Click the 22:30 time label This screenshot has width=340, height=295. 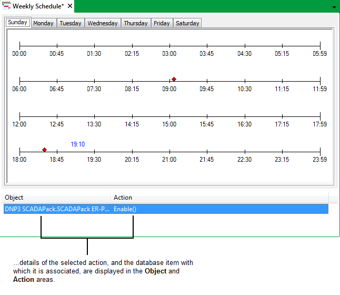pyautogui.click(x=245, y=160)
